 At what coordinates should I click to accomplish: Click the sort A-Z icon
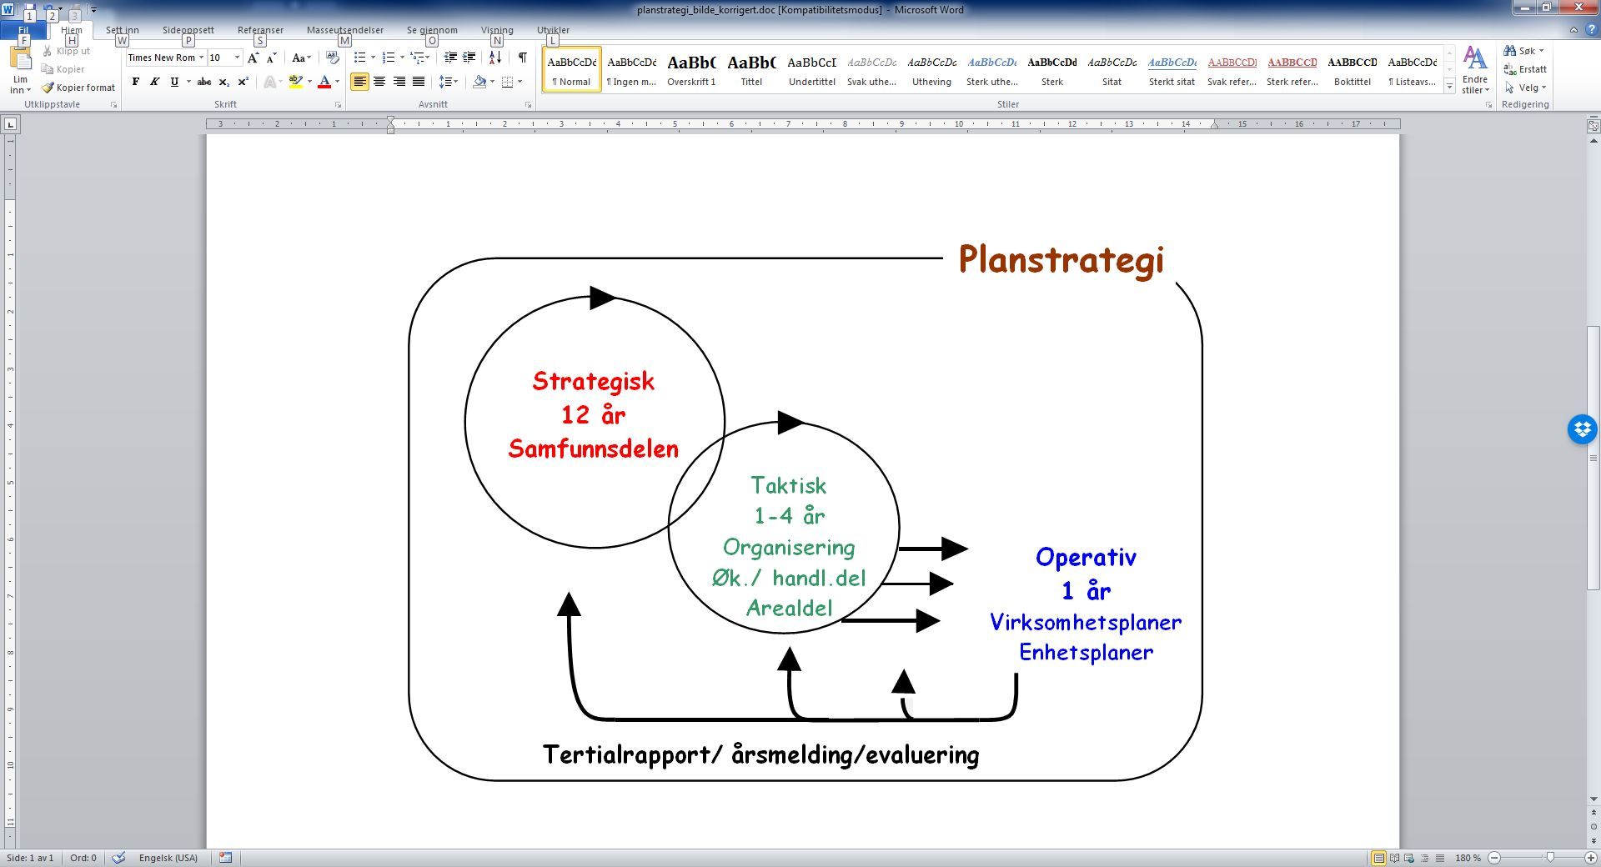(x=495, y=58)
